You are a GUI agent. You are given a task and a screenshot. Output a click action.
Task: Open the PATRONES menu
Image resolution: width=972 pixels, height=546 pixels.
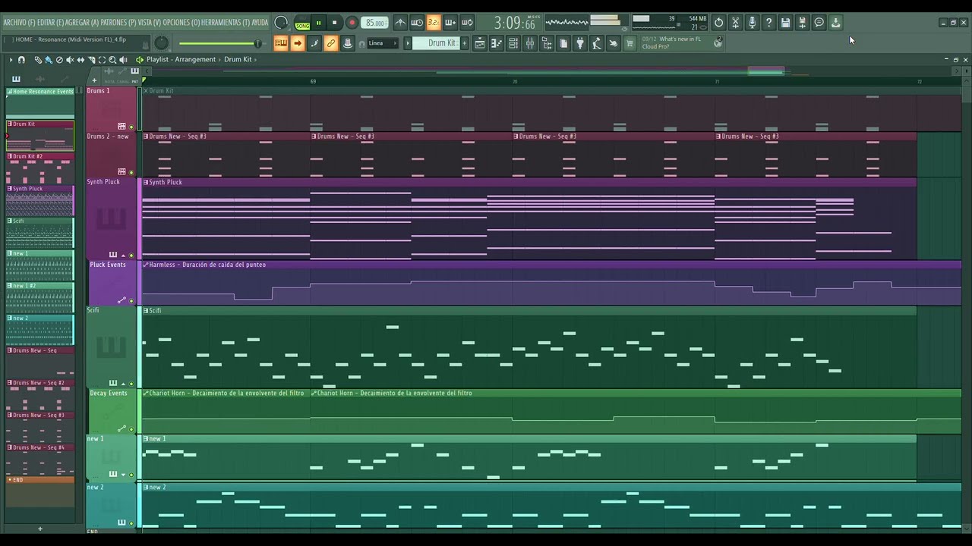[x=118, y=23]
